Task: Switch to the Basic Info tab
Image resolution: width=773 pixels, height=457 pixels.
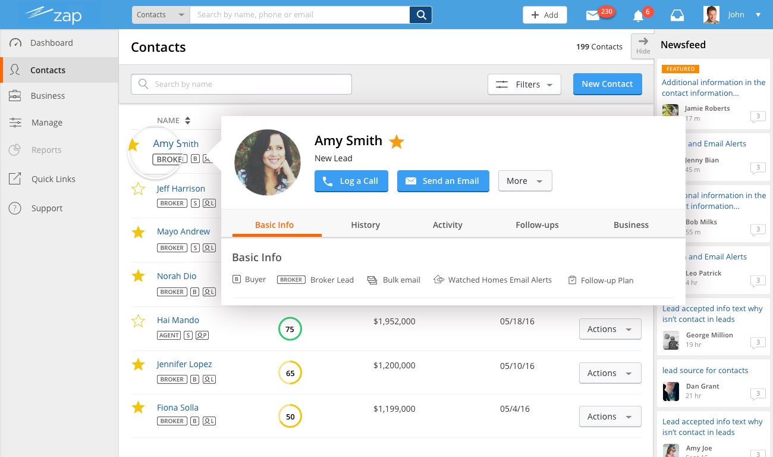Action: pyautogui.click(x=274, y=225)
